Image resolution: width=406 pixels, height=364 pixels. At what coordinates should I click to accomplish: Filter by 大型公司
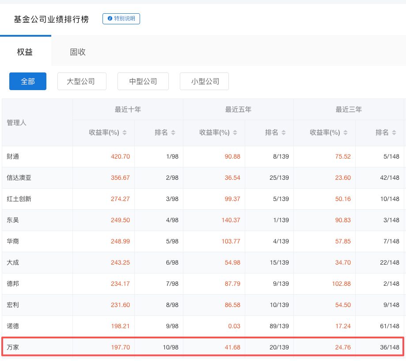click(82, 81)
